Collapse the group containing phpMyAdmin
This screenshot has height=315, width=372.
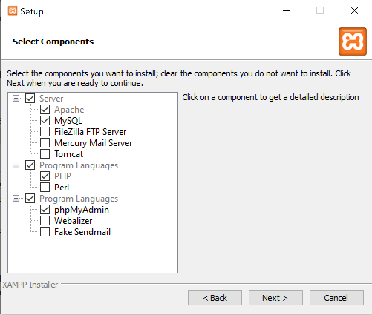[x=16, y=199]
